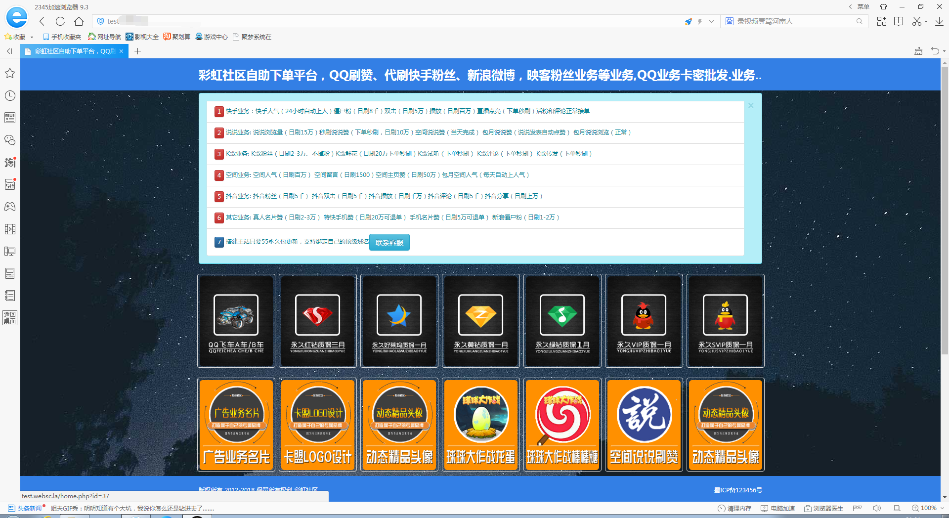Screen dimensions: 949x518
Task: Open the browser home page icon
Action: coord(79,21)
